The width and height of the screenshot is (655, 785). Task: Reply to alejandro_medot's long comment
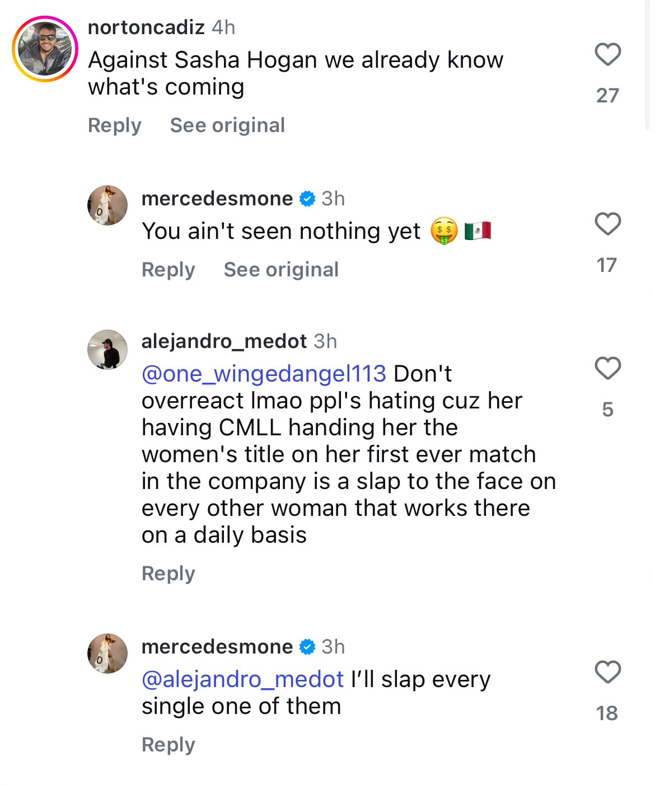[168, 574]
